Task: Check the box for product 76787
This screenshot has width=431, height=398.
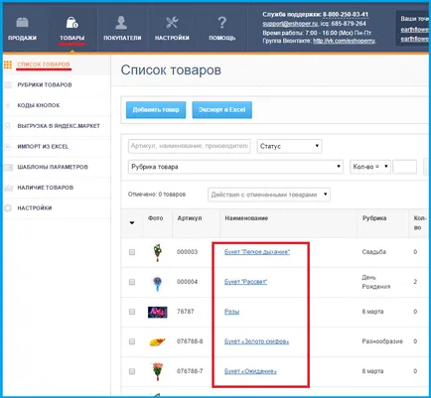Action: 132,312
